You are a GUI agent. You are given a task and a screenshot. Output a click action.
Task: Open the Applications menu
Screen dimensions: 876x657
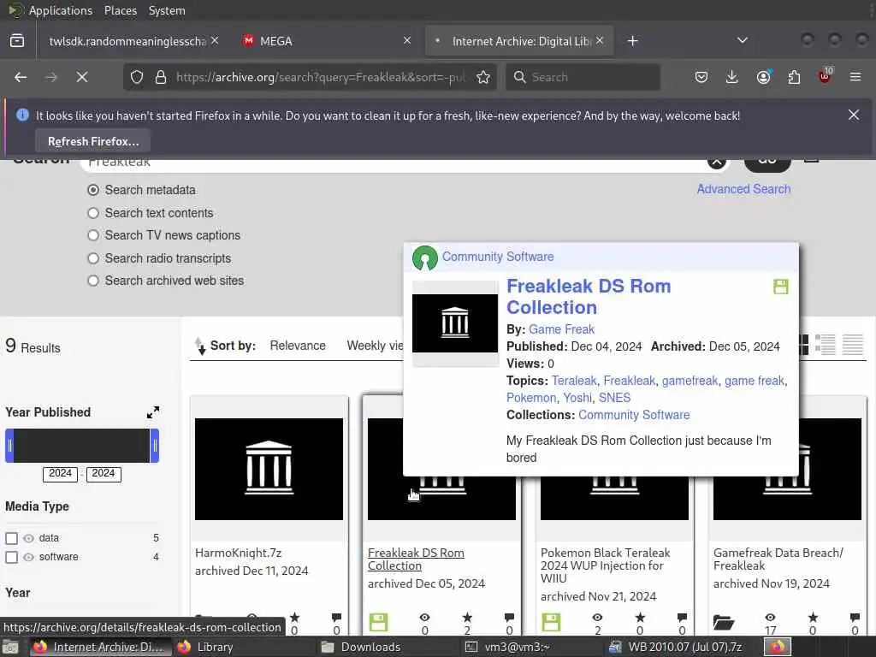point(61,10)
